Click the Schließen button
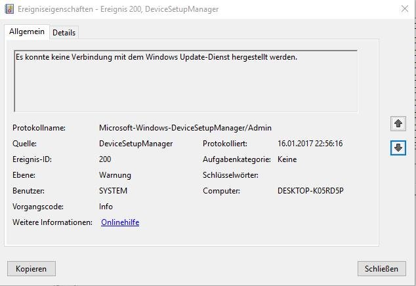This screenshot has width=416, height=286. [381, 269]
